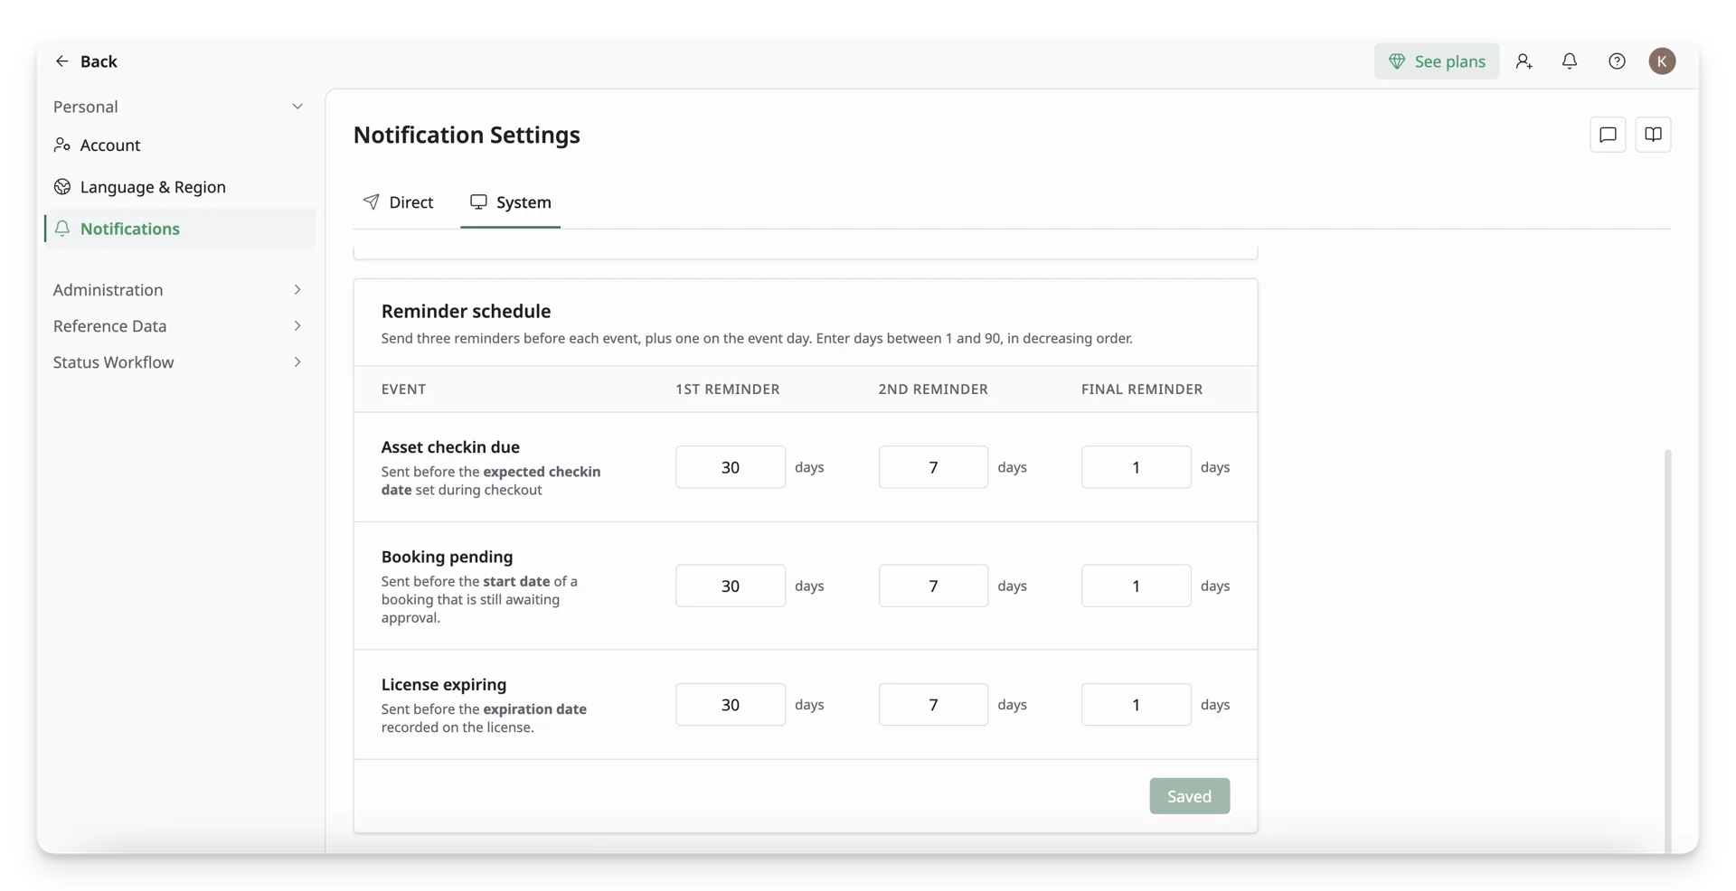Screen dimensions: 1736x891
Task: Click the page vertical scrollbar
Action: tap(1667, 650)
